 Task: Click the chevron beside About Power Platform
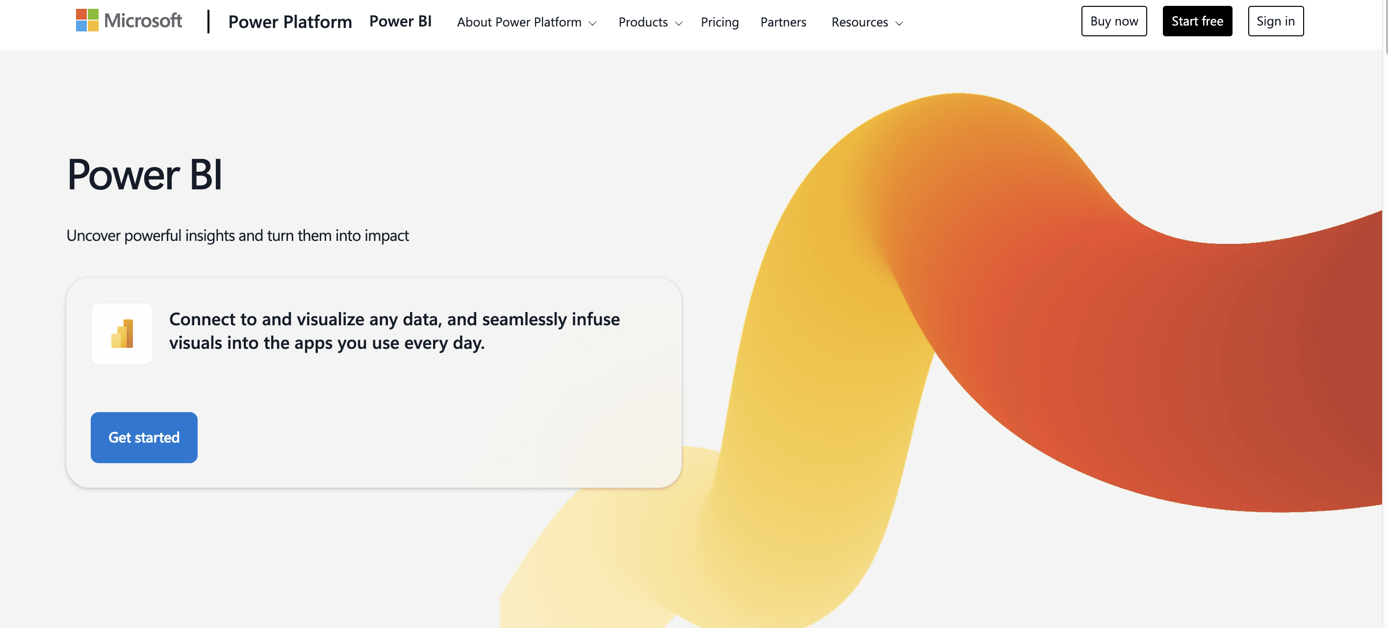point(592,23)
